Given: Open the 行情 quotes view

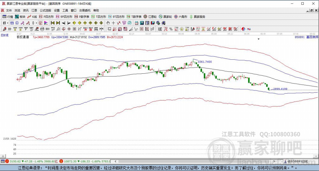Looking at the screenshot, I should pos(8,17).
